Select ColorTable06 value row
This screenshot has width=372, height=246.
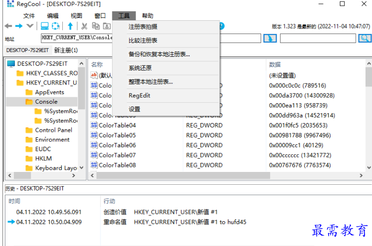[x=227, y=145]
